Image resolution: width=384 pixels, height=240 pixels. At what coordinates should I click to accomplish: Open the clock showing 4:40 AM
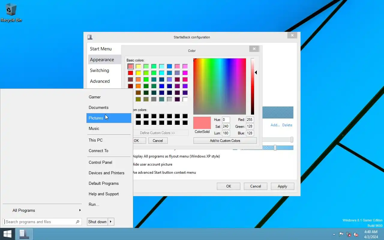(371, 234)
